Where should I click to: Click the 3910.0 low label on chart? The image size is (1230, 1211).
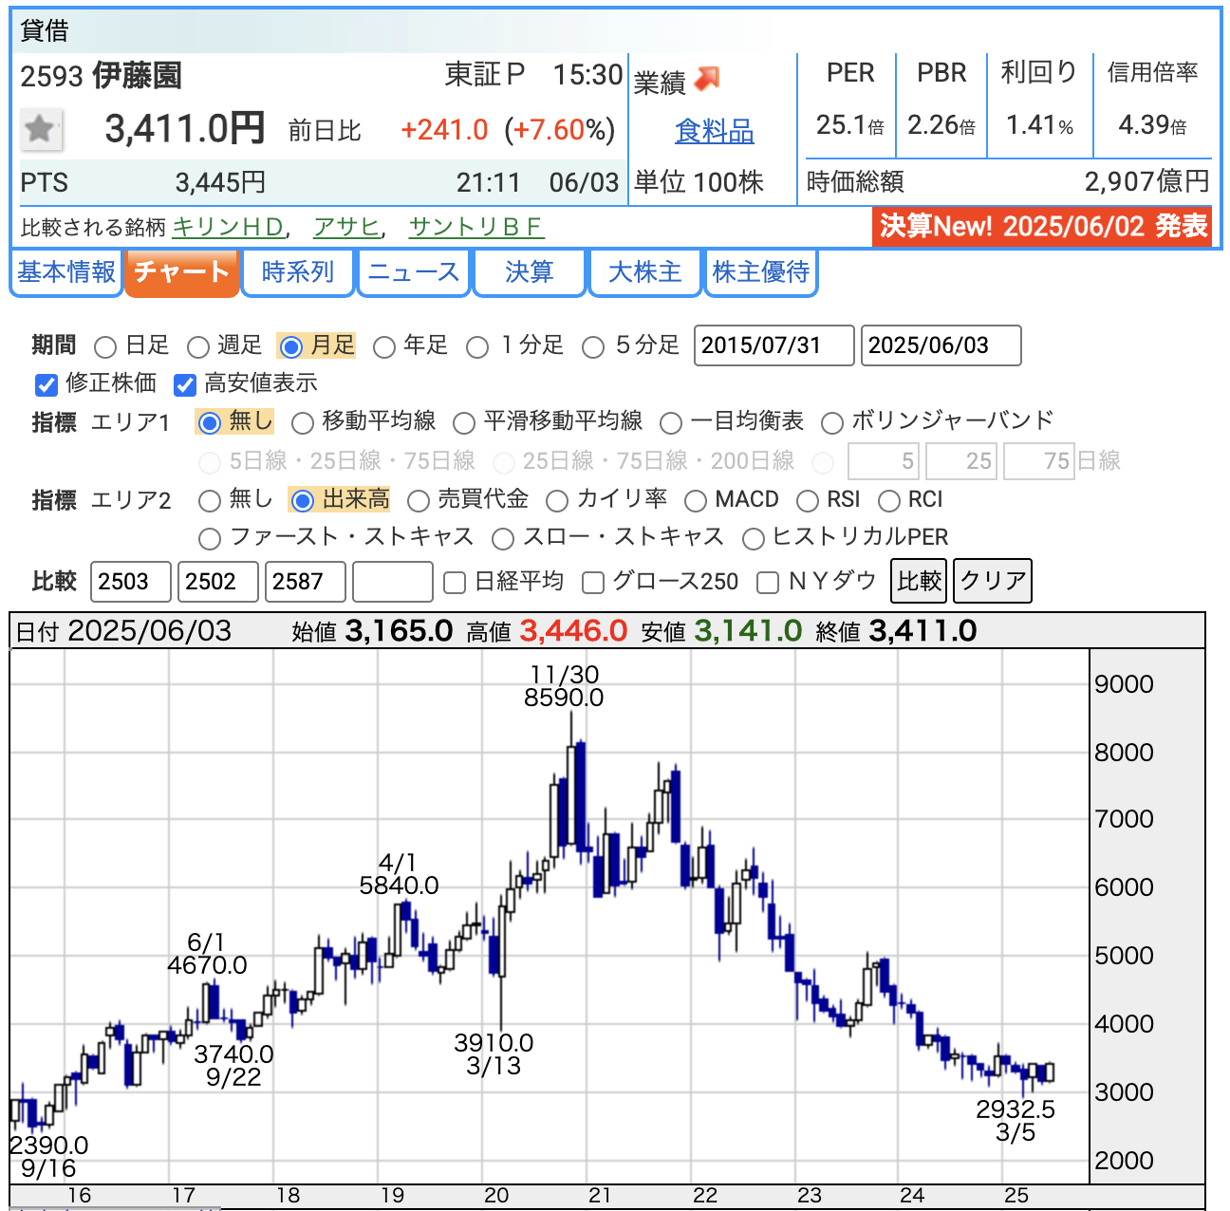click(x=494, y=1044)
